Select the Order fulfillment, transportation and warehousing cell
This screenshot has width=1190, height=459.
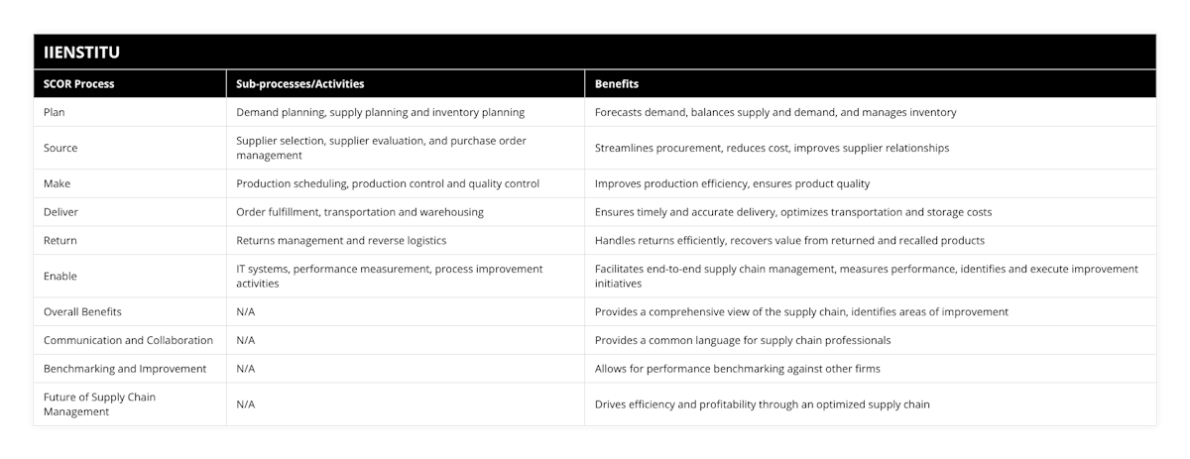(x=359, y=212)
